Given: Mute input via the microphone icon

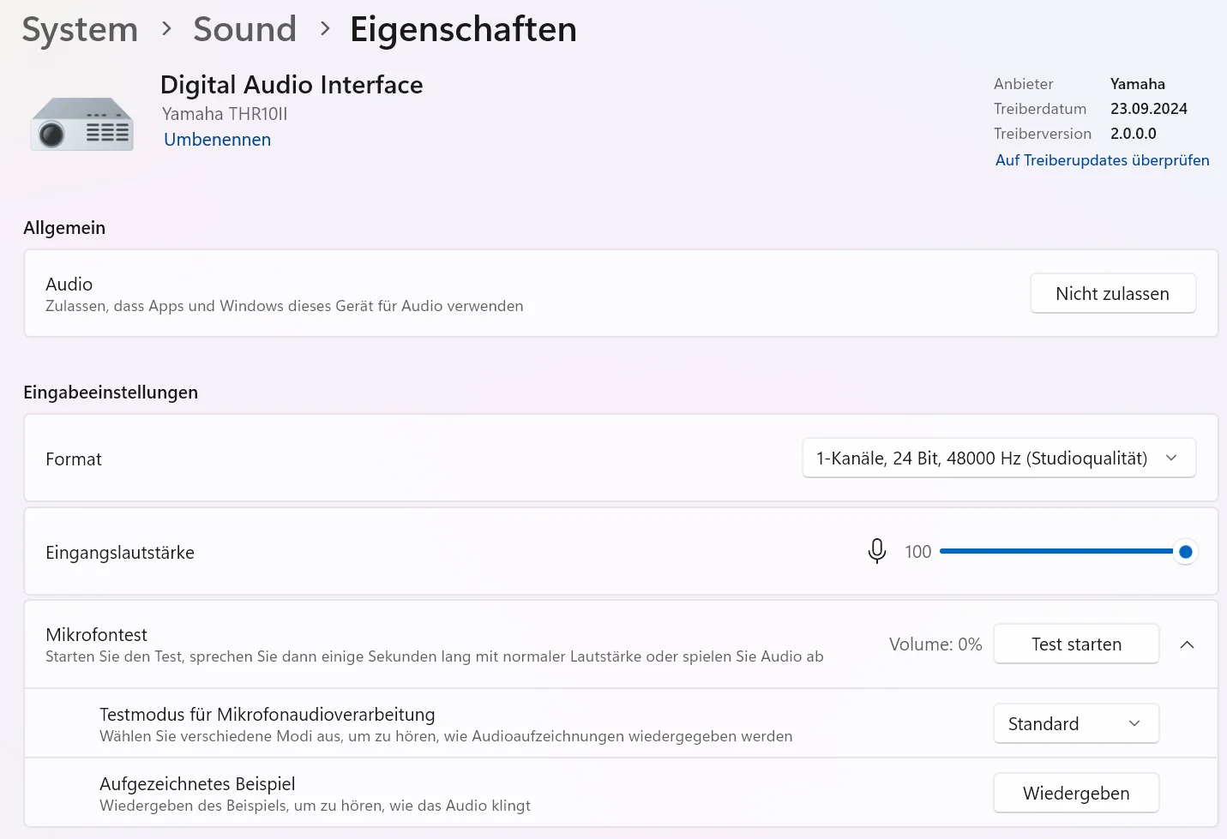Looking at the screenshot, I should point(876,551).
